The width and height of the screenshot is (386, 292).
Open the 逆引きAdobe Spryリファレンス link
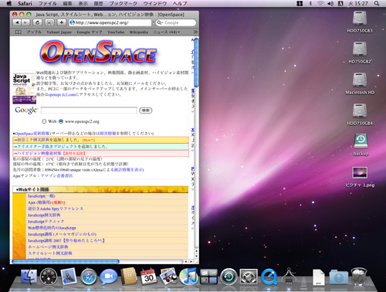(56, 209)
